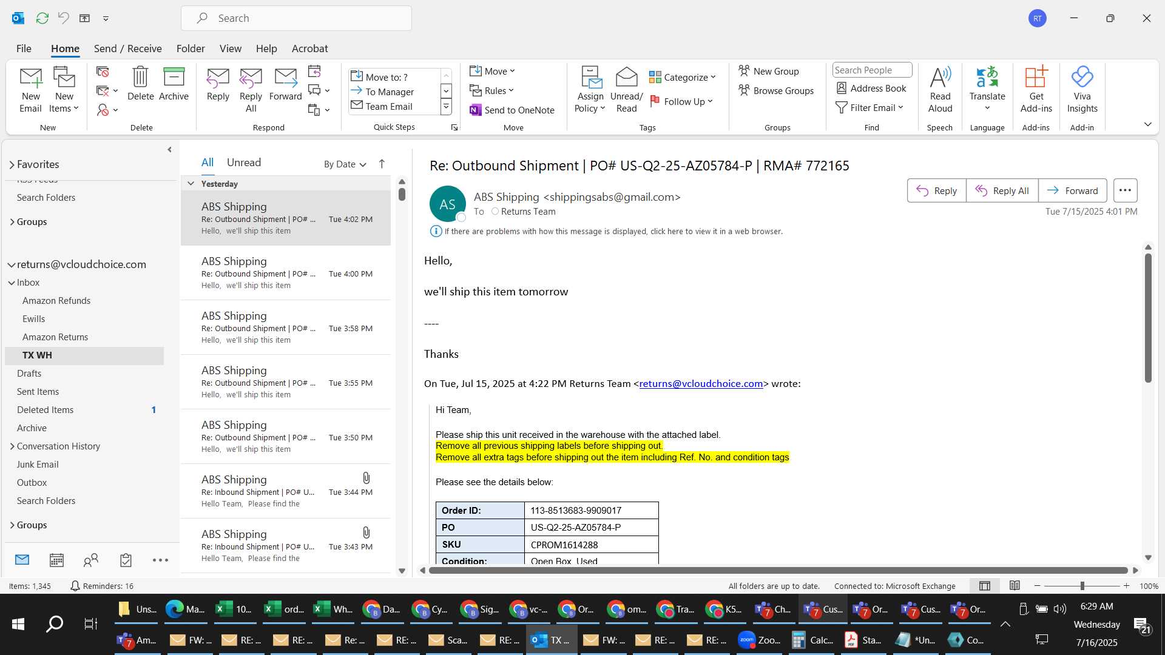Open more message actions ellipsis
The image size is (1165, 655).
coord(1125,190)
